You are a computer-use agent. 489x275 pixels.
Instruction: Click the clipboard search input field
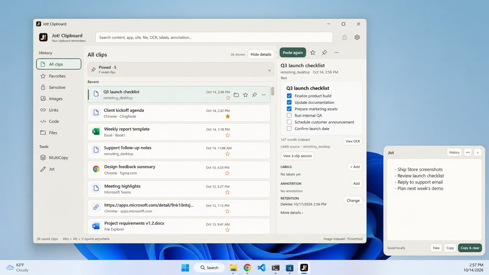pyautogui.click(x=214, y=37)
